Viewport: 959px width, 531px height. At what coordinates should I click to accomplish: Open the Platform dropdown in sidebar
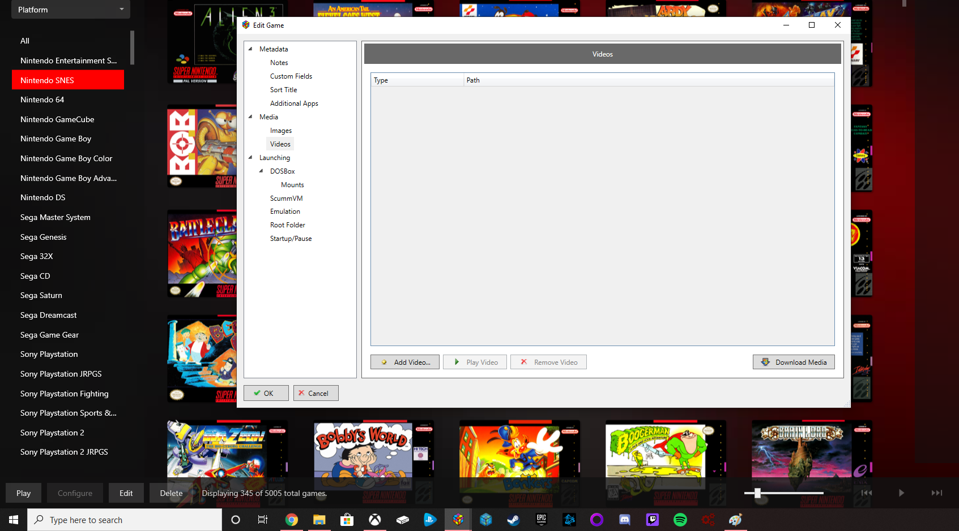[x=71, y=10]
